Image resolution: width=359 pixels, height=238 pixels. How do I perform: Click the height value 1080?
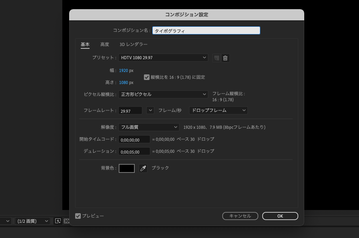pos(124,82)
